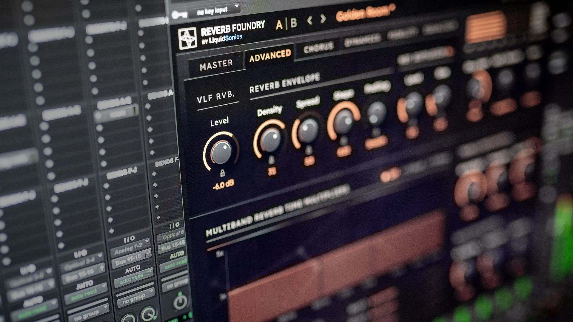Click output window icon beside Optical 3-4

(x=102, y=268)
